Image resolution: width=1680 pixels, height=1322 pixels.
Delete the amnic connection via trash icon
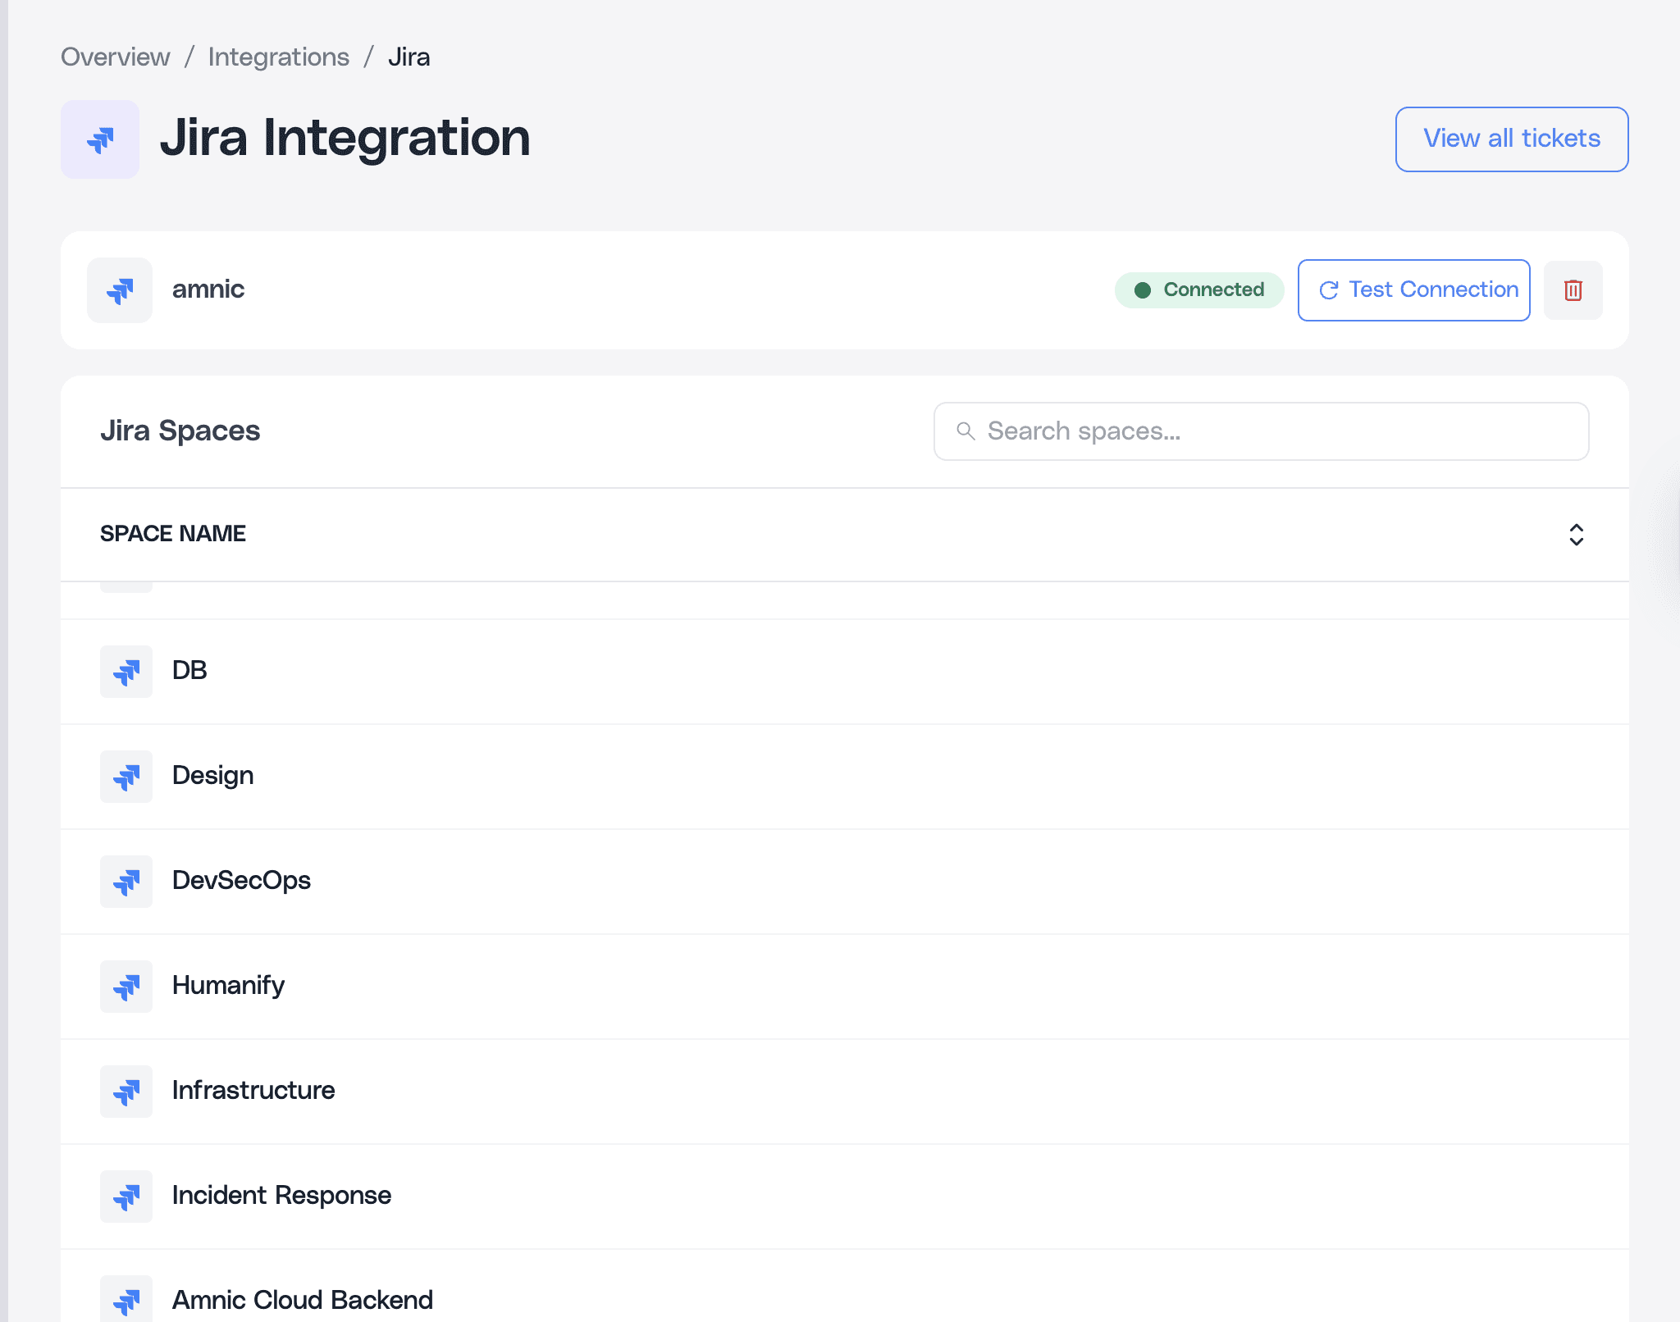[1573, 290]
